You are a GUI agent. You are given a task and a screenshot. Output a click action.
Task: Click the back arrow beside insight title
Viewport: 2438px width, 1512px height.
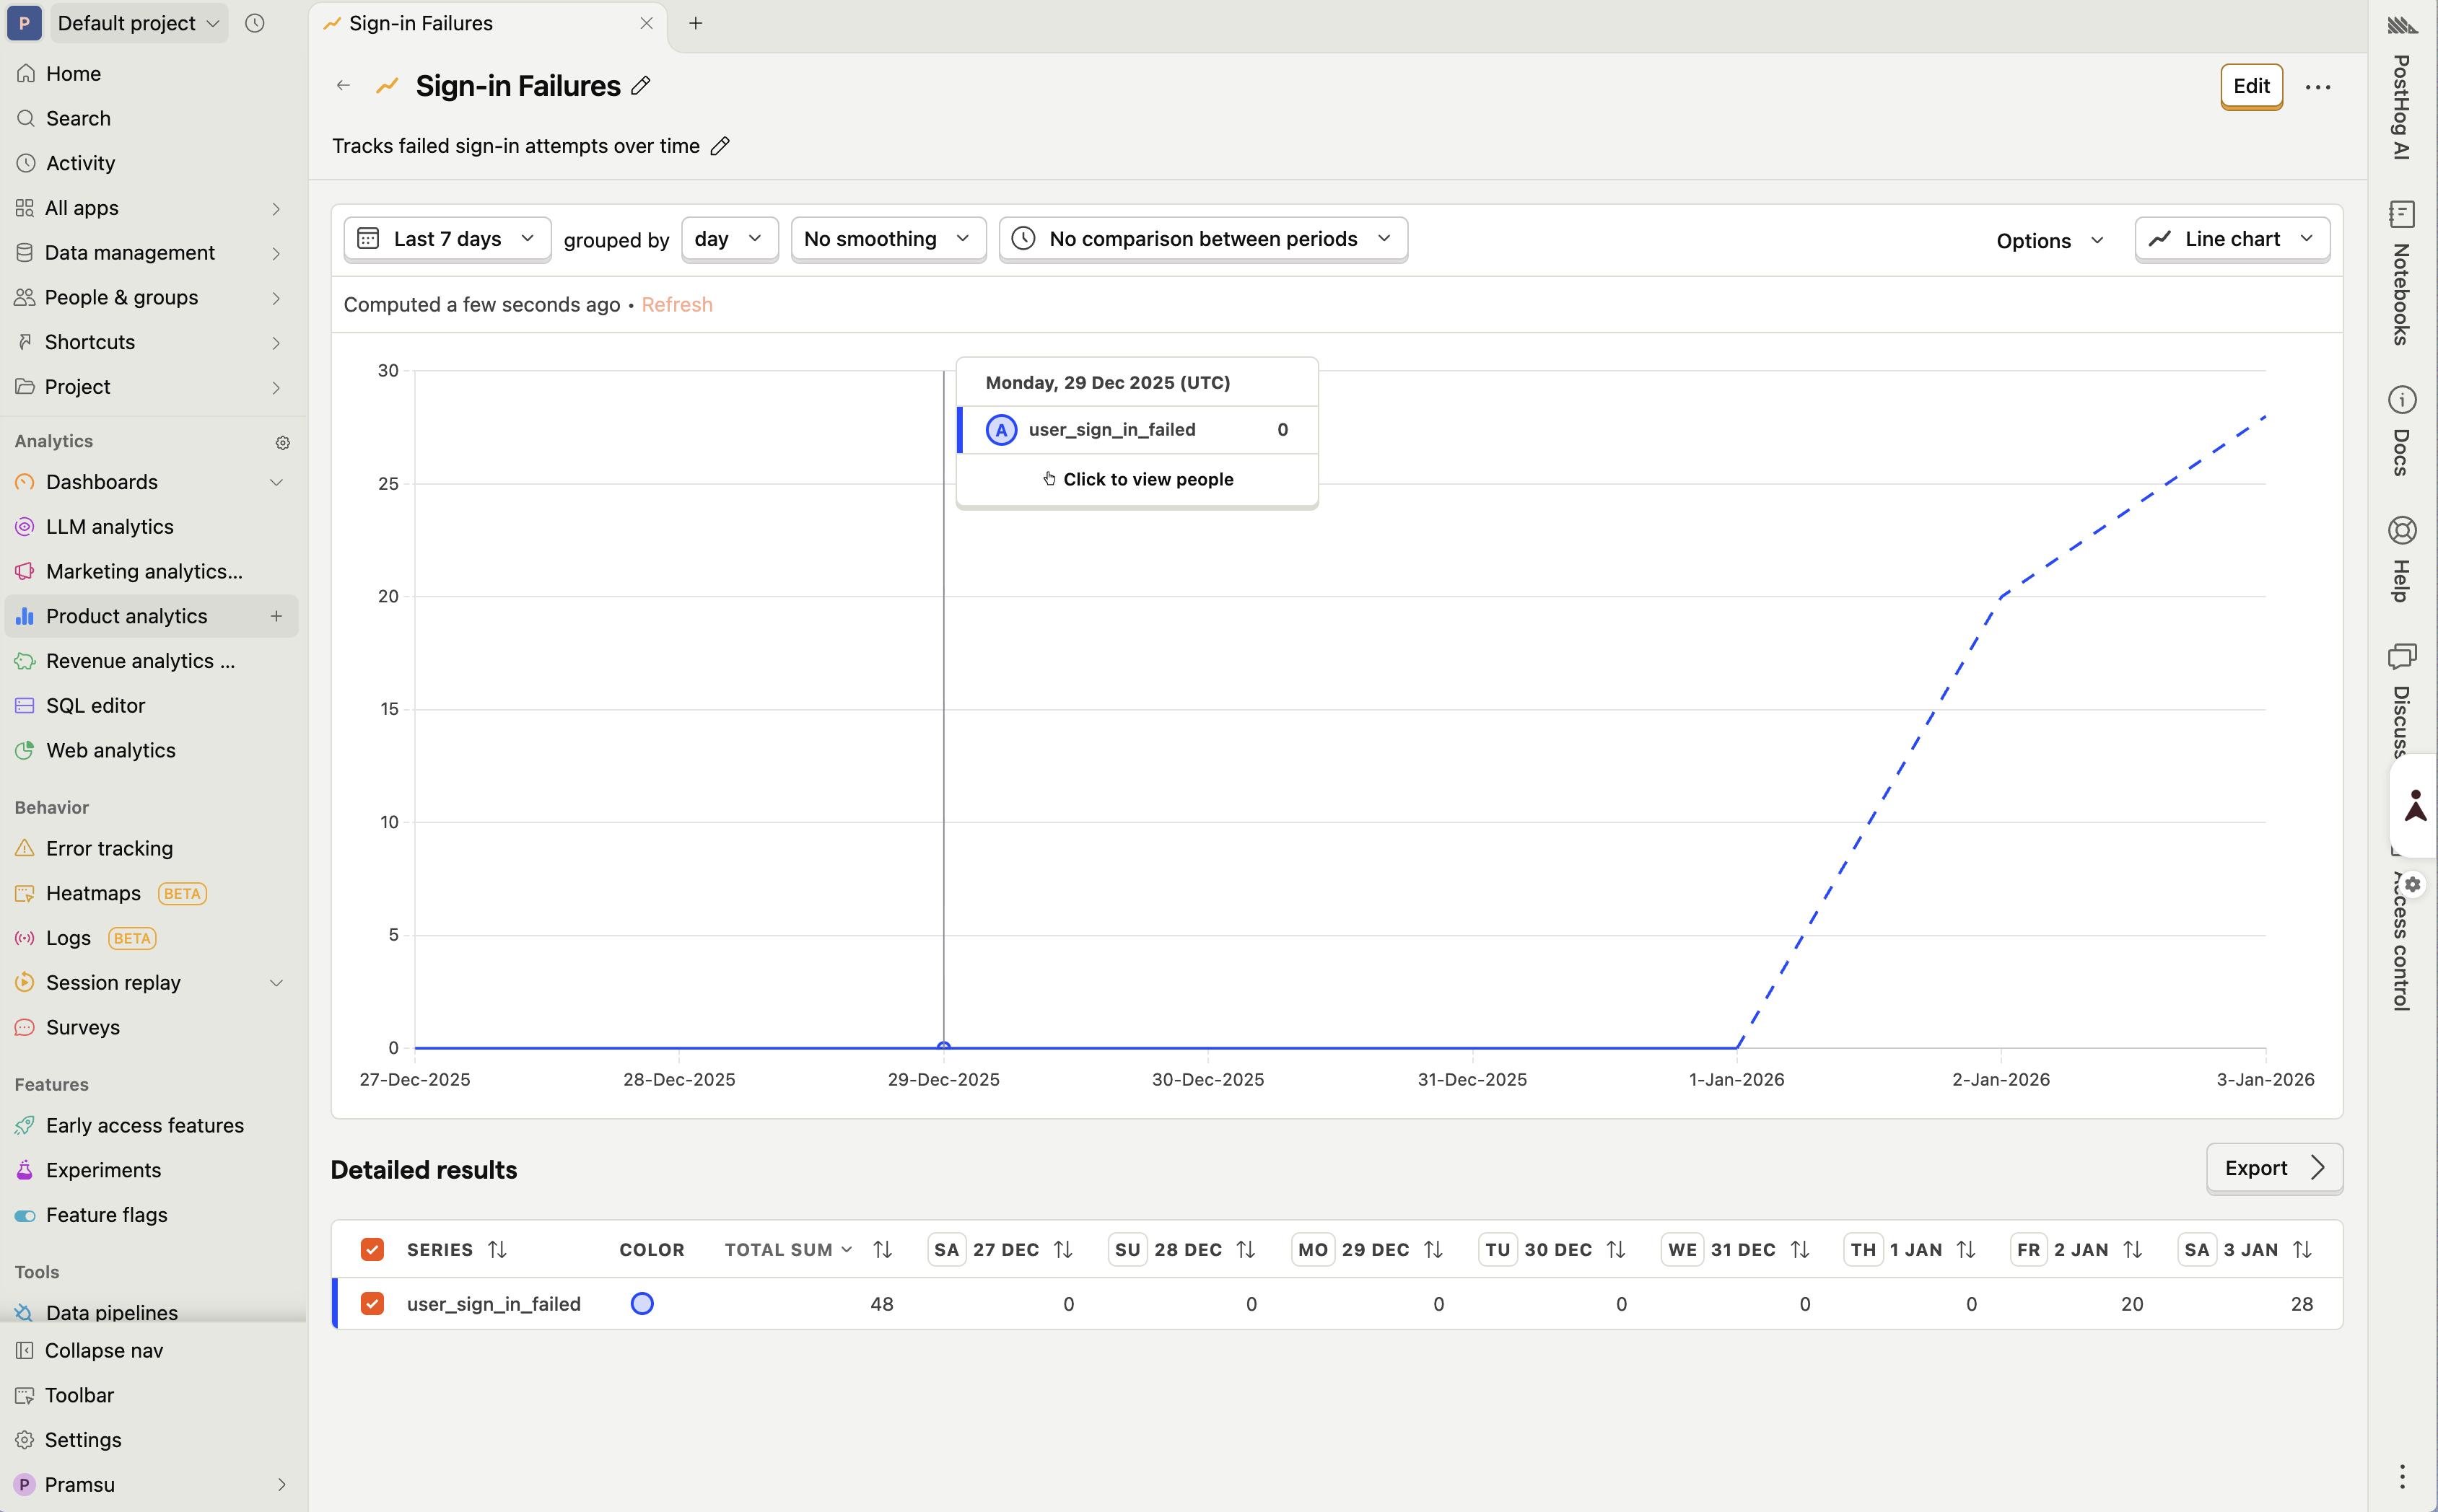343,86
